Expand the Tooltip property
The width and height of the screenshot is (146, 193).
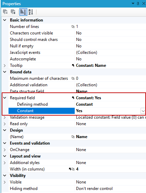4,65
